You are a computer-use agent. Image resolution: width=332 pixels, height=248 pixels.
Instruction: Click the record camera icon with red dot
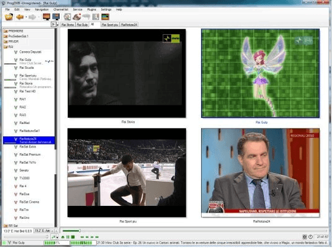pyautogui.click(x=77, y=17)
